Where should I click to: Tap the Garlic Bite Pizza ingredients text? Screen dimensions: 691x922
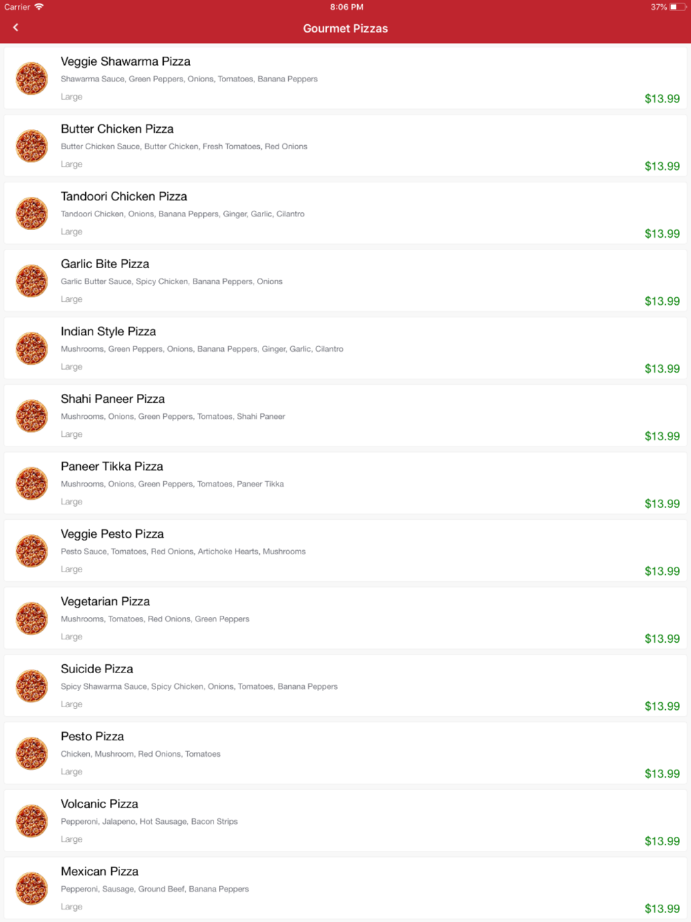point(171,282)
